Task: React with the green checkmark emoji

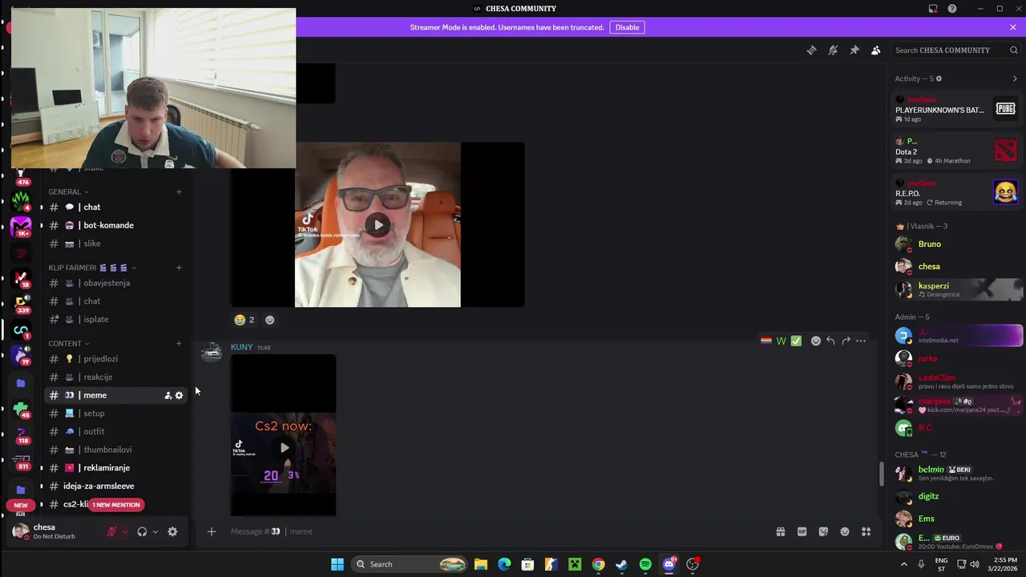Action: click(796, 341)
